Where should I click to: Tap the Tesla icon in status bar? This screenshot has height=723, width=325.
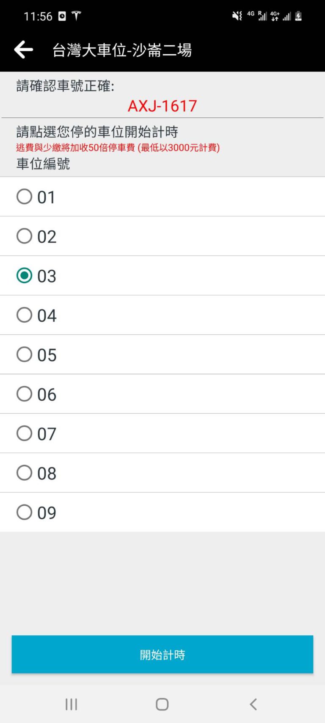[76, 16]
